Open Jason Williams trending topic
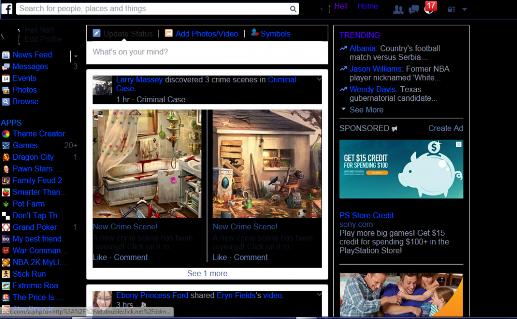The image size is (517, 319). point(376,69)
